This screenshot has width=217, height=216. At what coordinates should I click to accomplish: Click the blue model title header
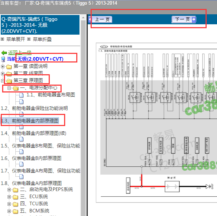pyautogui.click(x=40, y=25)
